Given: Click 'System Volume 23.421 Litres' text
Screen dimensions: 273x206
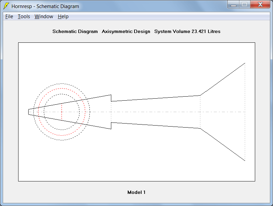Looking at the screenshot, I should click(187, 31).
